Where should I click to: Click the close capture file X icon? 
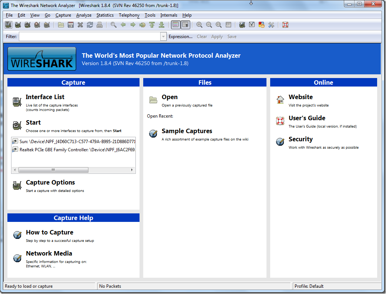80,25
